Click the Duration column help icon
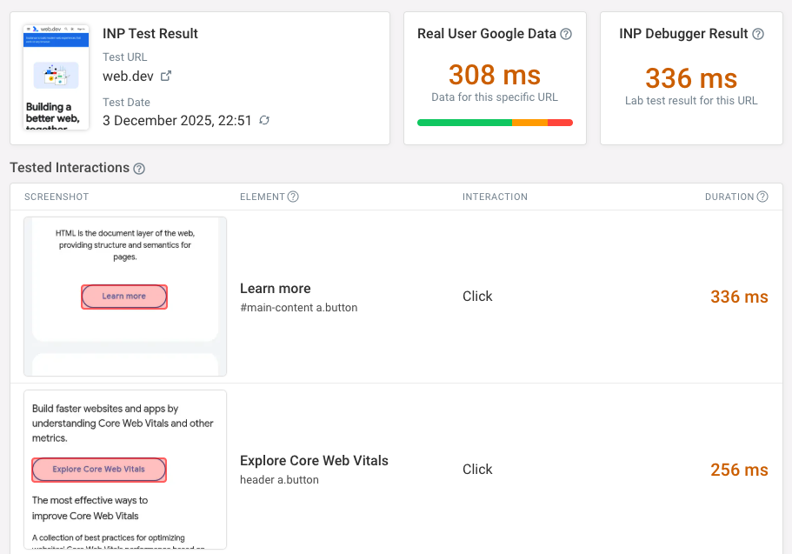Screen dimensions: 792x554 click(x=762, y=197)
